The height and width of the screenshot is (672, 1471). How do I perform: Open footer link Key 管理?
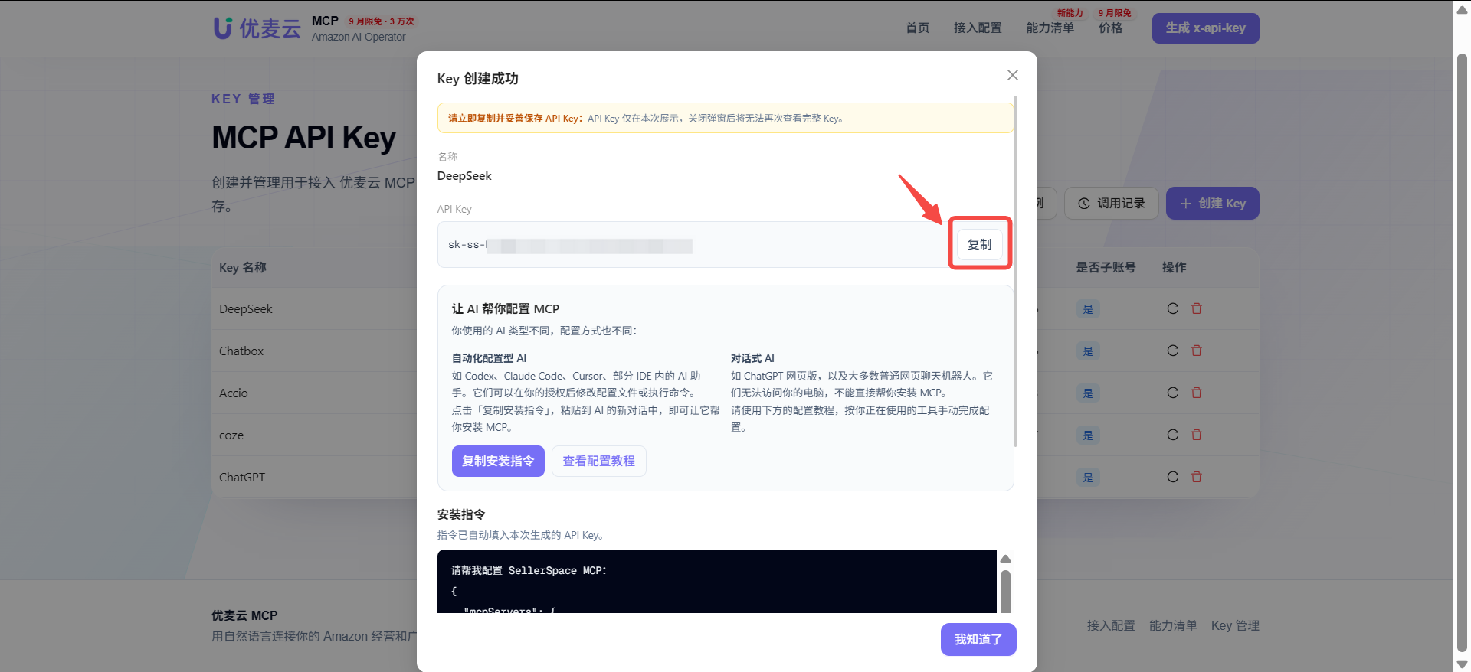(x=1235, y=625)
